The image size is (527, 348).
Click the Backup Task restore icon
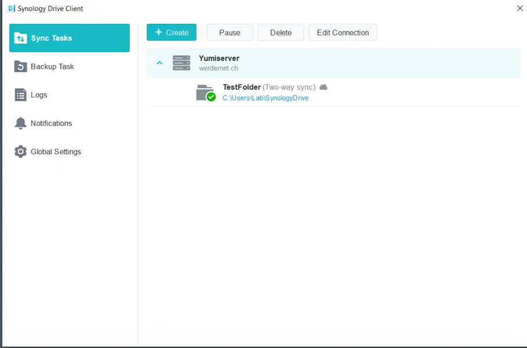click(x=20, y=67)
